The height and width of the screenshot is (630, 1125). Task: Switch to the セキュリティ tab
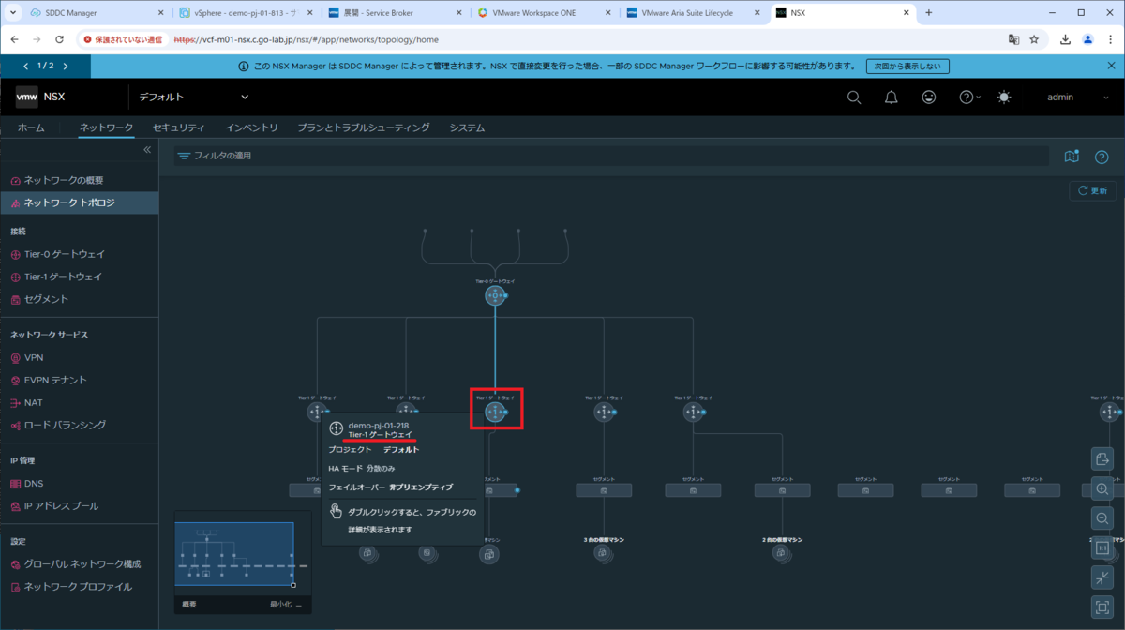click(178, 127)
